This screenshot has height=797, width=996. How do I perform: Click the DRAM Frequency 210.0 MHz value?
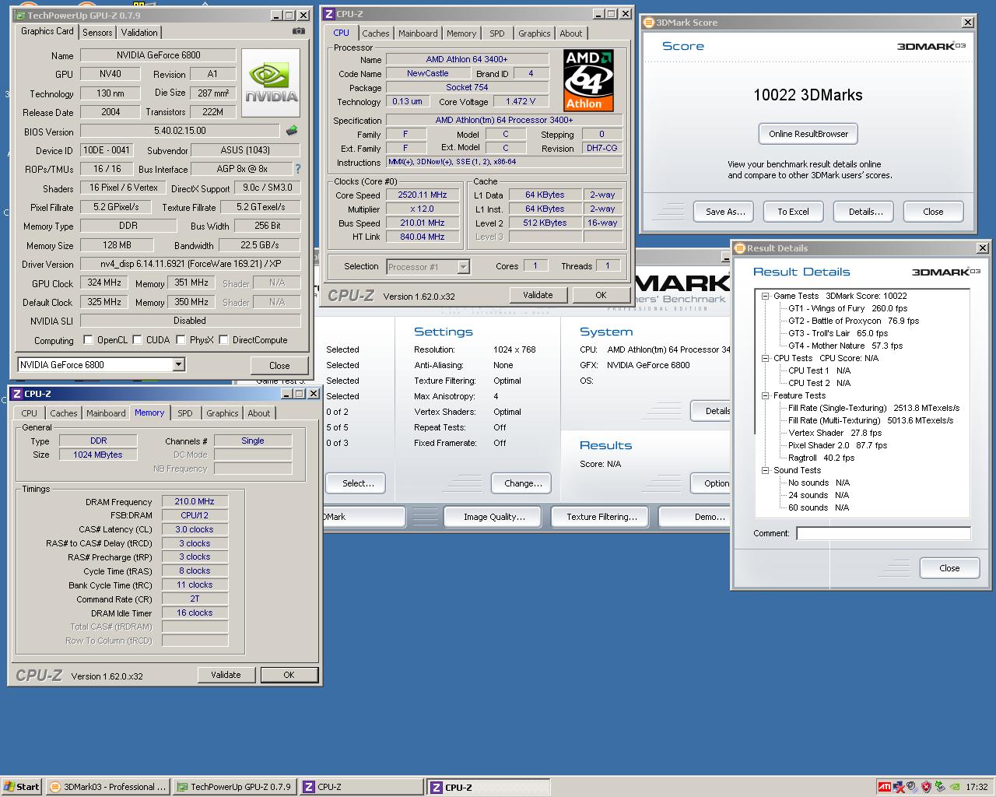pos(195,501)
